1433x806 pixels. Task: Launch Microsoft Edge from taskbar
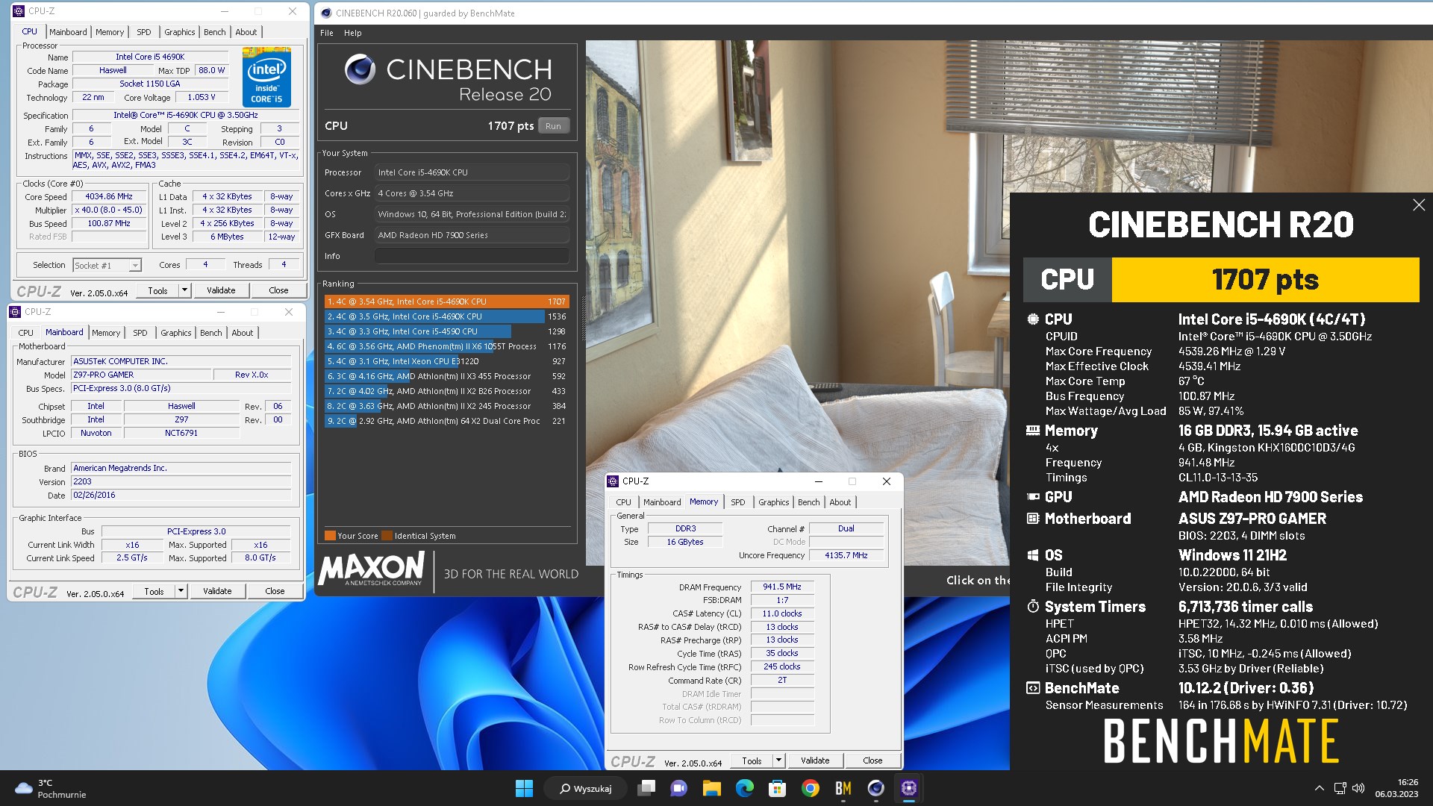point(744,788)
